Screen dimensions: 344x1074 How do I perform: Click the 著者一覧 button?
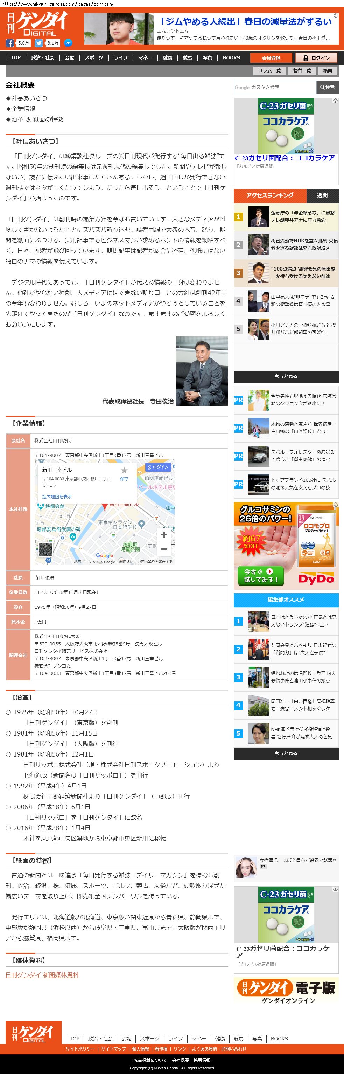click(302, 70)
